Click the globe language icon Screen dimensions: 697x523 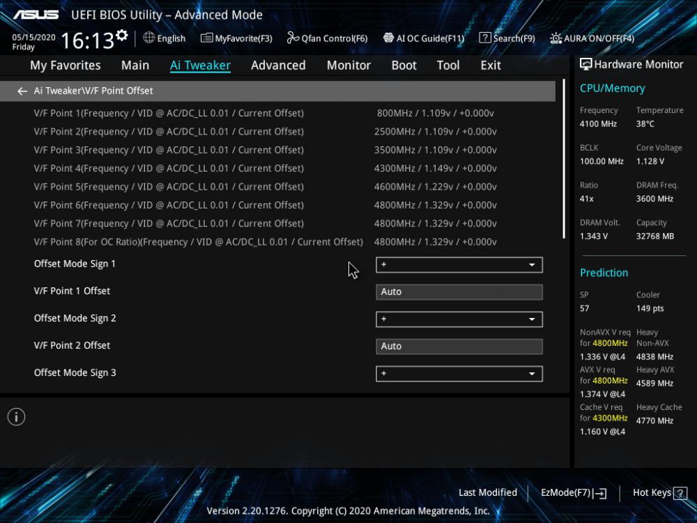coord(149,38)
